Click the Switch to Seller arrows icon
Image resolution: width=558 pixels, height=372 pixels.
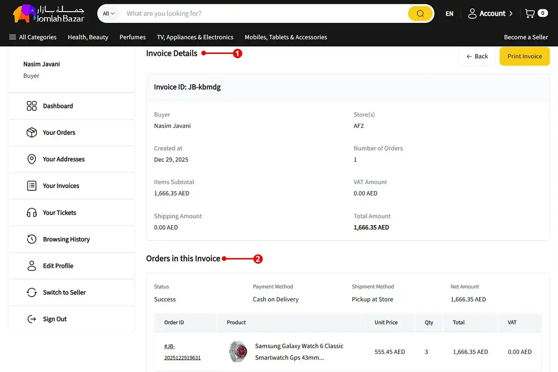[x=32, y=292]
